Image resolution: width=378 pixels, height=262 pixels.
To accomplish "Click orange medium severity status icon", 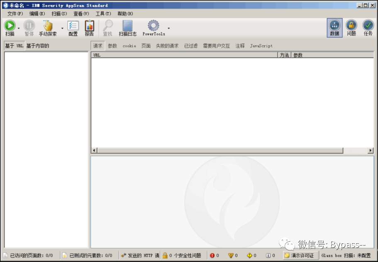I will tap(231, 255).
